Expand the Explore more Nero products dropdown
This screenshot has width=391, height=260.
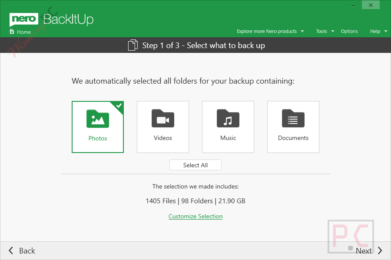coord(270,31)
